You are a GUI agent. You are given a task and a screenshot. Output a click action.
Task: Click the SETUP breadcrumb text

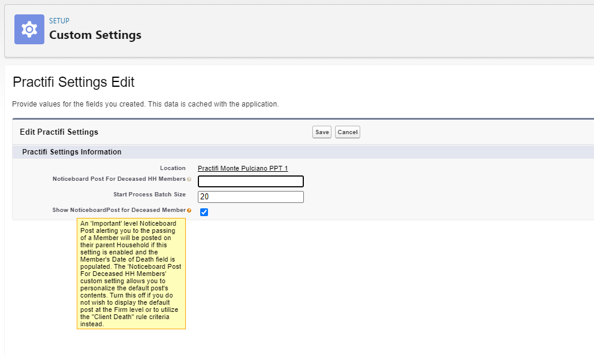59,21
